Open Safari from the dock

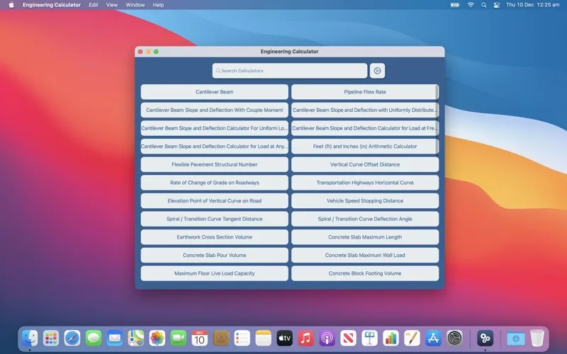72,338
